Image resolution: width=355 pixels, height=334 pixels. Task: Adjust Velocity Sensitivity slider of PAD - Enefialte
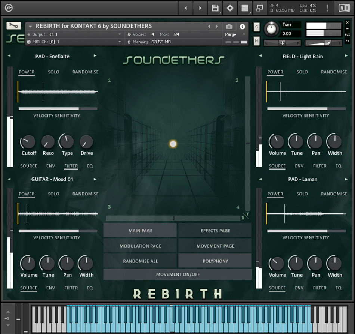click(58, 109)
